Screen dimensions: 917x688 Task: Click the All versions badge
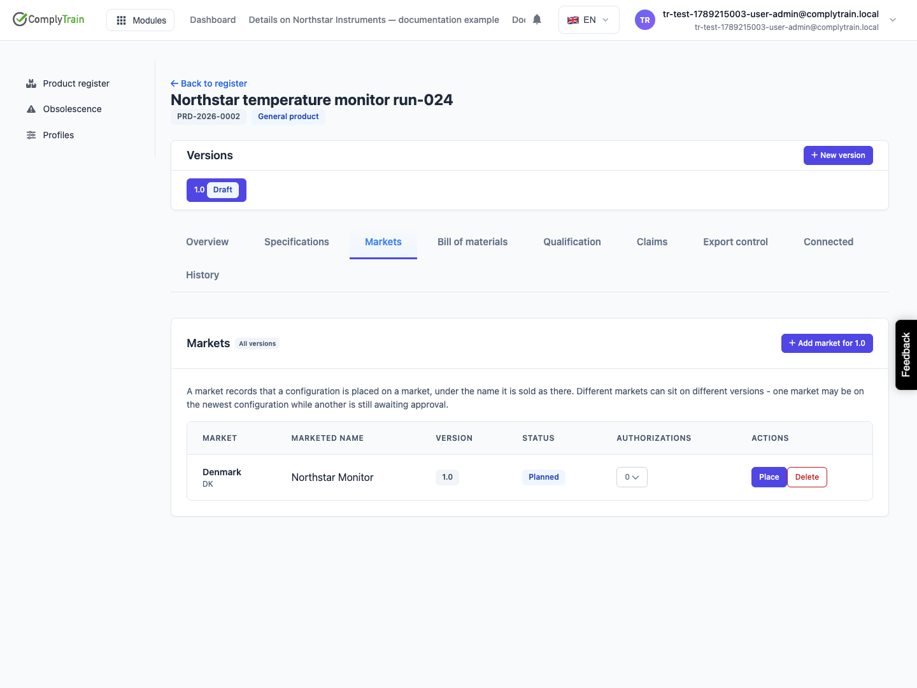pos(257,343)
